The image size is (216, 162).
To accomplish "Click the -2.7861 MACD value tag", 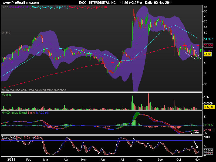I will tap(209, 130).
